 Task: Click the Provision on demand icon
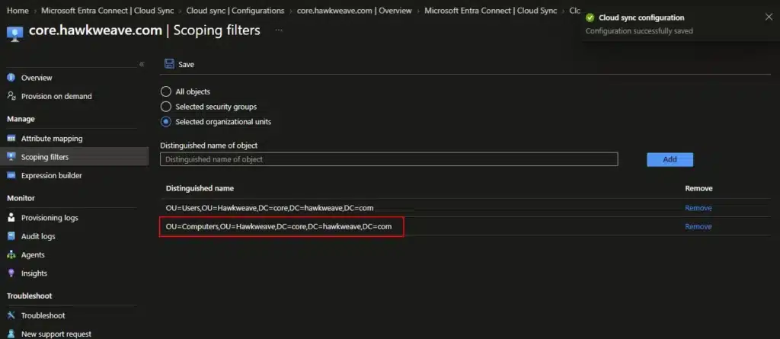point(11,96)
